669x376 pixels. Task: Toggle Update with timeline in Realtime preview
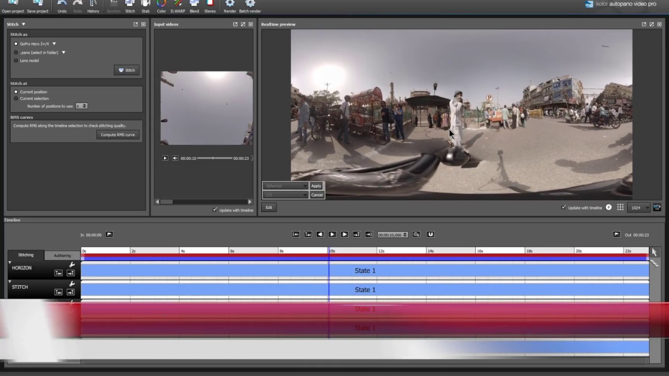pos(563,207)
